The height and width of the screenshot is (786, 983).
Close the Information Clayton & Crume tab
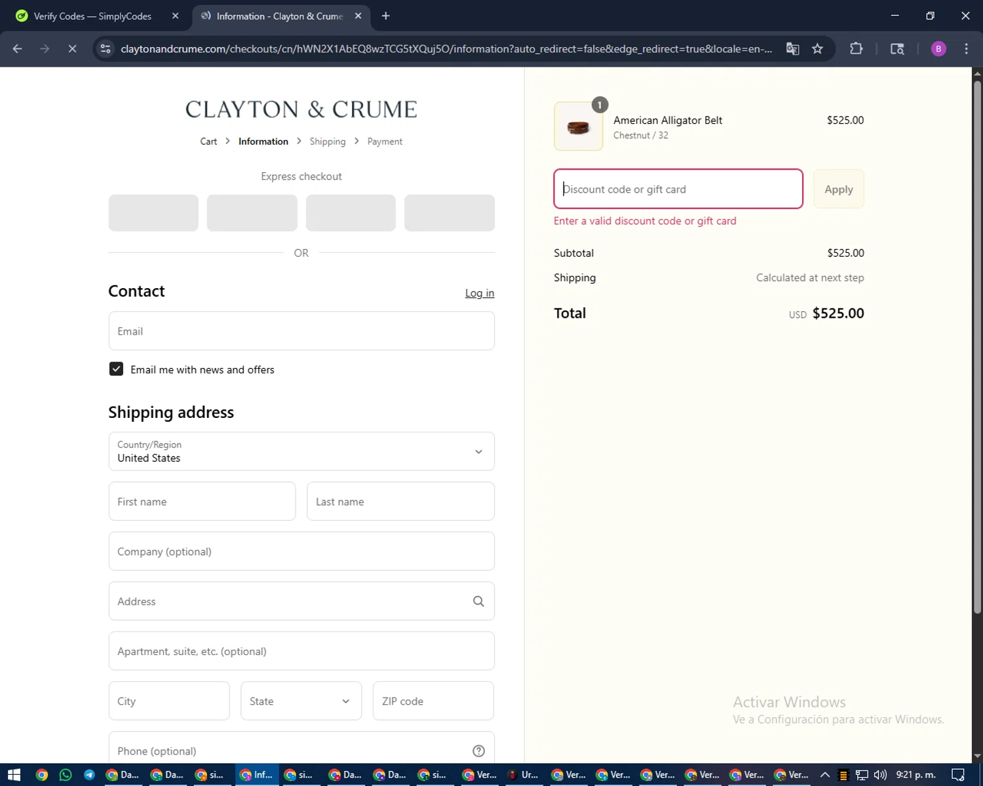click(358, 16)
